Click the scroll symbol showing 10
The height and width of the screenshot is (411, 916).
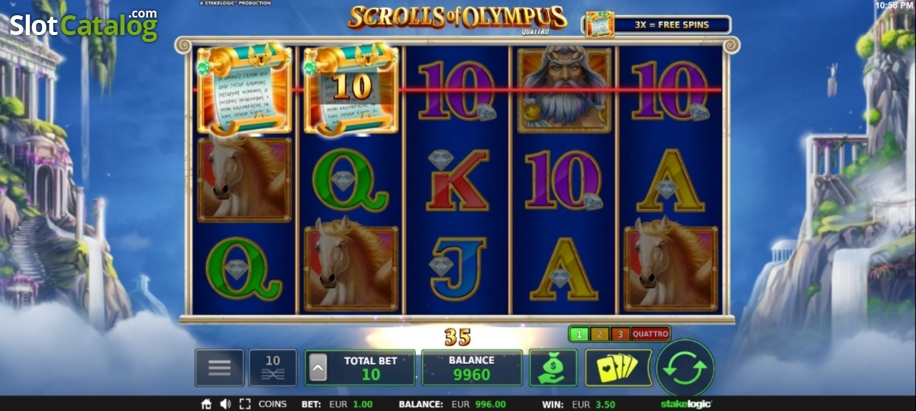(x=351, y=90)
